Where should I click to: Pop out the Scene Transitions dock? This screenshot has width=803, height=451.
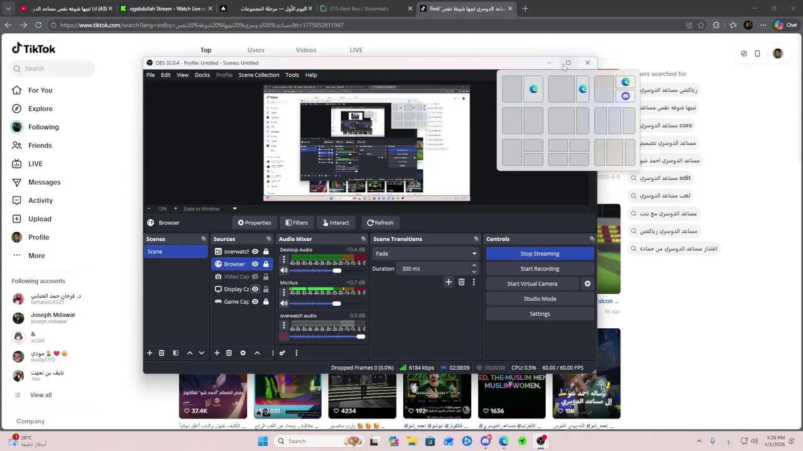click(x=476, y=239)
